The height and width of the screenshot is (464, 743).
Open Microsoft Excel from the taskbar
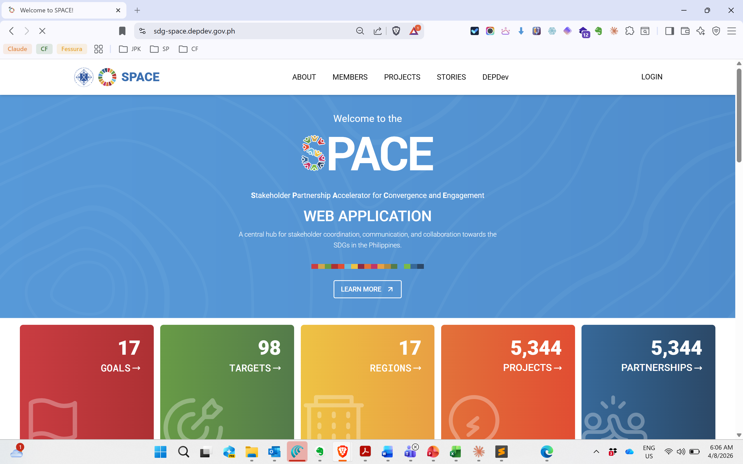456,452
